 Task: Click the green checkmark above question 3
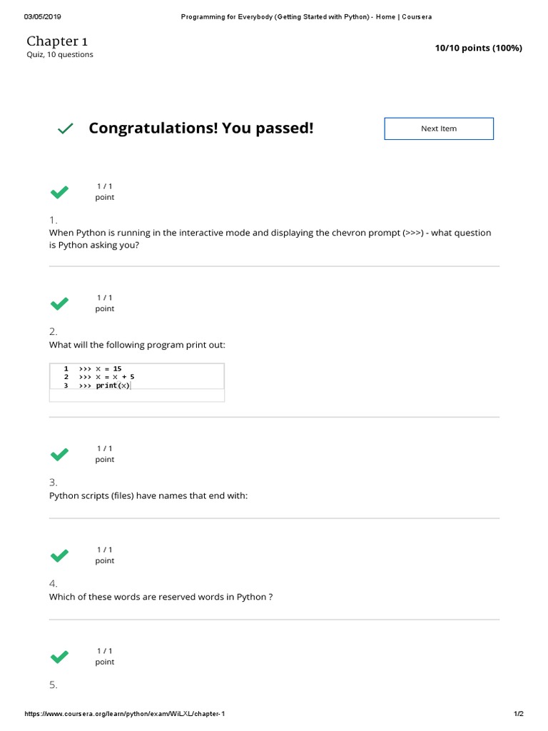(59, 454)
